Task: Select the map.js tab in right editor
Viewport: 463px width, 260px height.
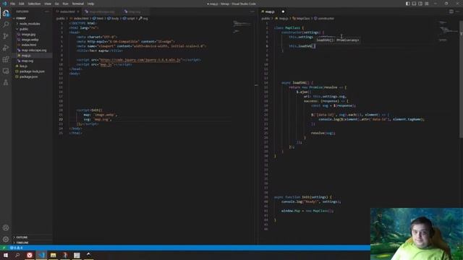Action: tap(270, 12)
